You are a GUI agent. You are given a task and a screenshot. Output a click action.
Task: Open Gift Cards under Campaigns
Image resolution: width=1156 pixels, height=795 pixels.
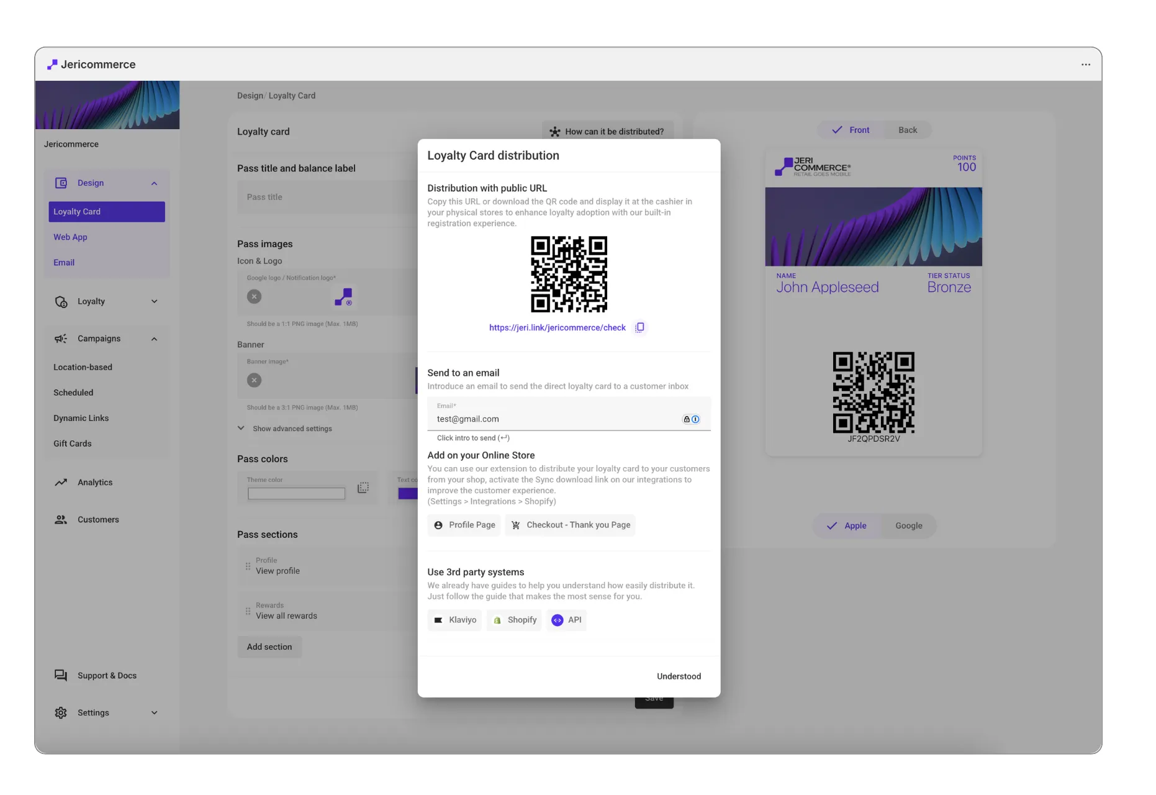[x=72, y=443]
